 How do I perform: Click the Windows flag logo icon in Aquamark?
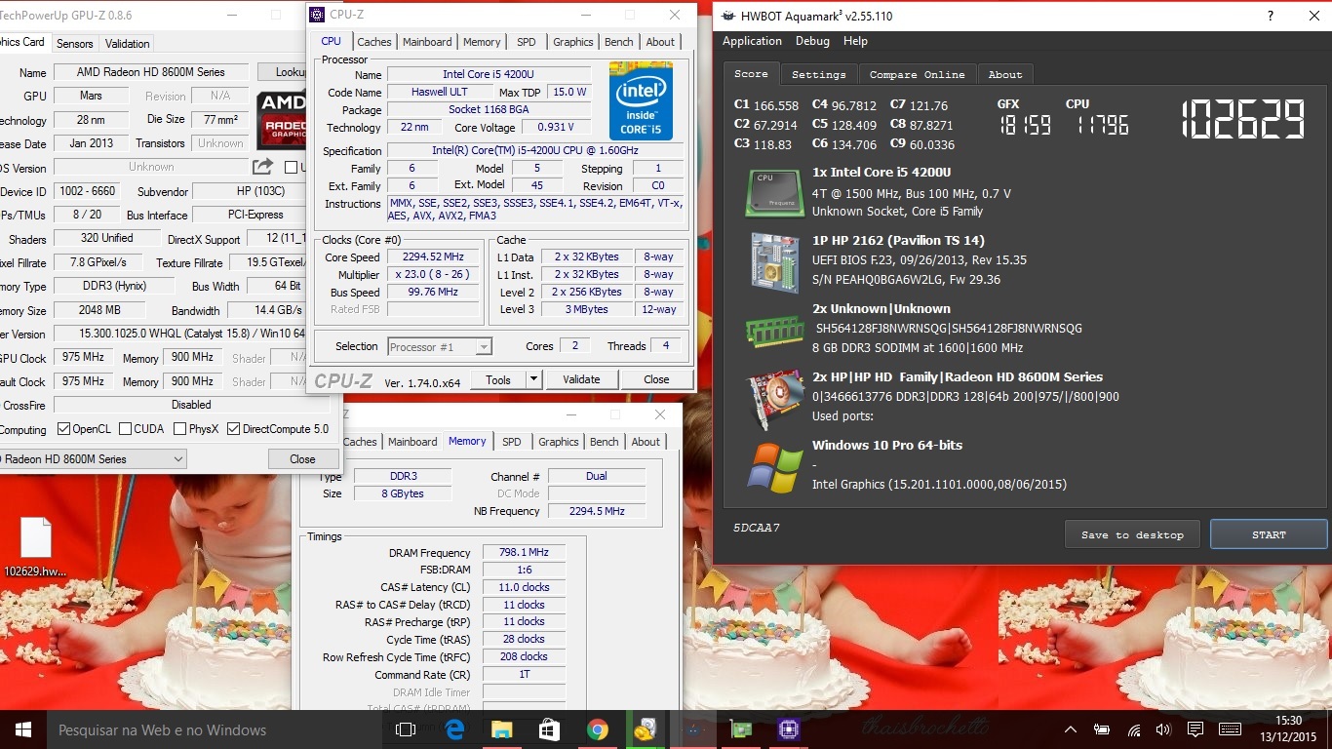(774, 466)
